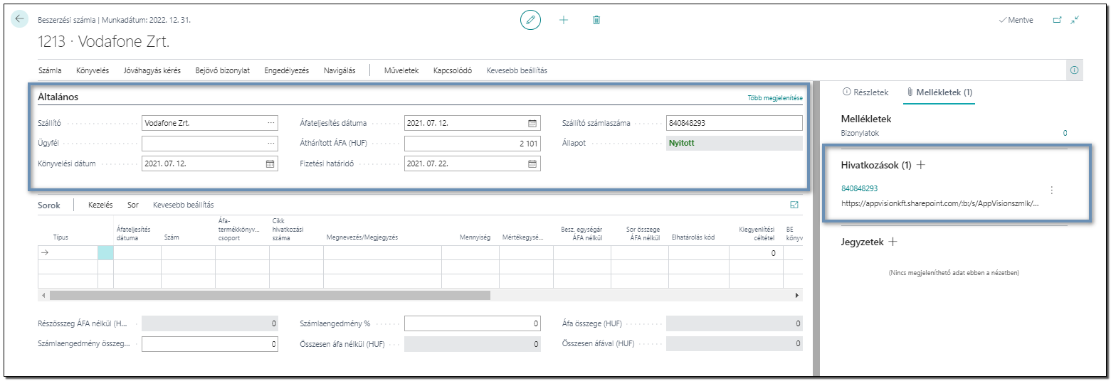Click Számlaengedmény összege field

[x=210, y=344]
